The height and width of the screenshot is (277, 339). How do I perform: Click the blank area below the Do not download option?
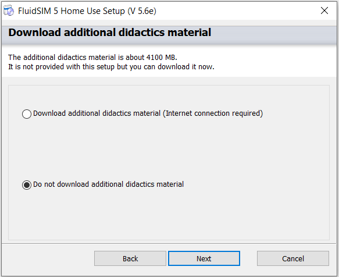tap(169, 214)
